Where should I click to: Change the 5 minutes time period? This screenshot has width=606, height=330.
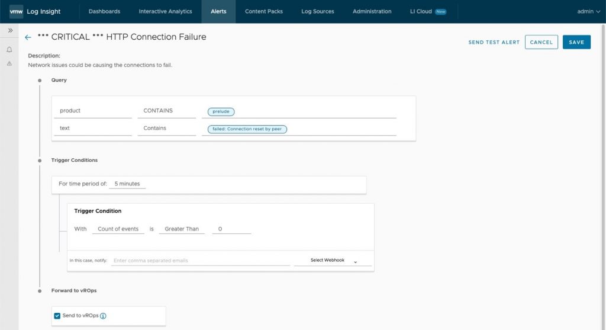click(x=127, y=184)
